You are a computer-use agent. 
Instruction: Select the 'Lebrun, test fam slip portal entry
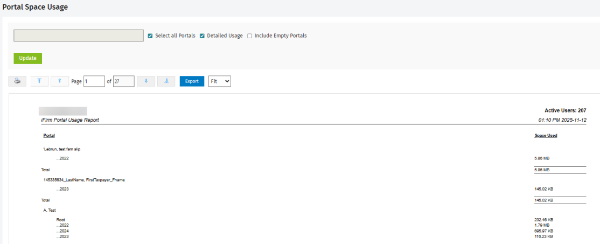tap(62, 149)
